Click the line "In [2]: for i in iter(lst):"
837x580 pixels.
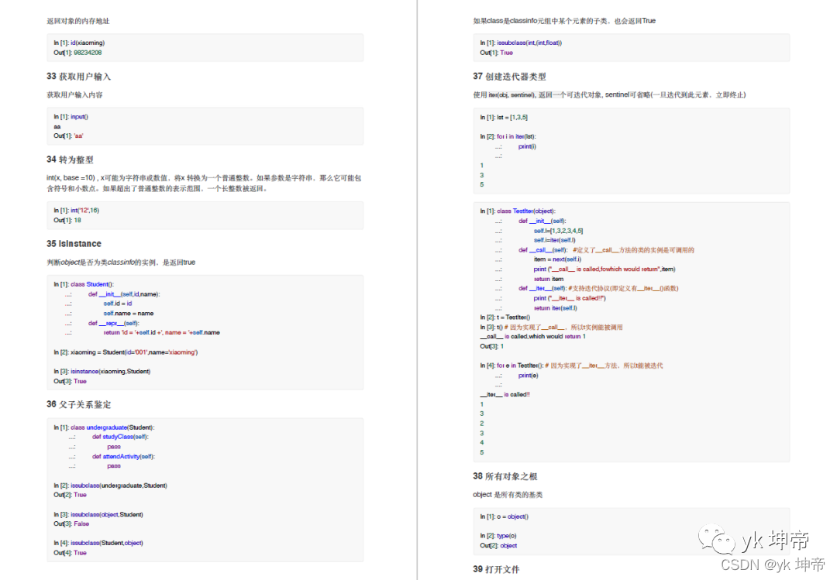coord(508,136)
